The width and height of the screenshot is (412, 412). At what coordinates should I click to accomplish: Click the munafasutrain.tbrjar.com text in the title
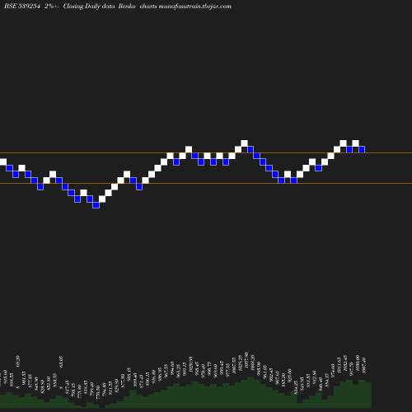tap(195, 7)
